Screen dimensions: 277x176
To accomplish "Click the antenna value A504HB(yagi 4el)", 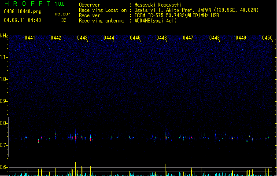I will coord(155,21).
